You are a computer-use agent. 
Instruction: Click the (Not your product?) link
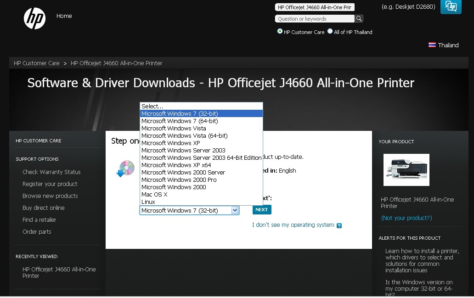click(406, 218)
